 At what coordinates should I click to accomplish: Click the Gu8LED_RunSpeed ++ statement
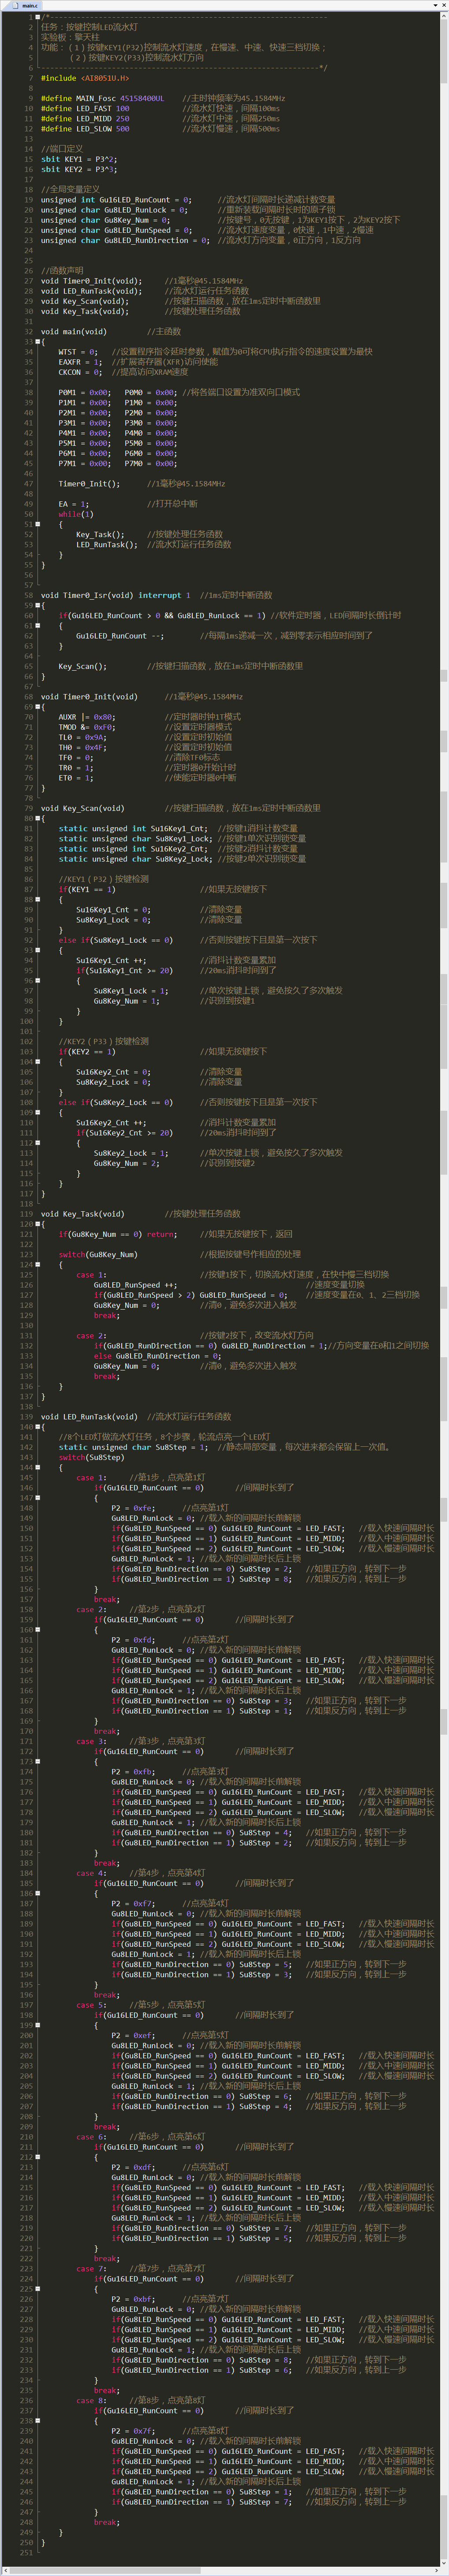point(135,1284)
